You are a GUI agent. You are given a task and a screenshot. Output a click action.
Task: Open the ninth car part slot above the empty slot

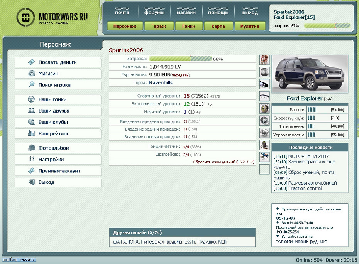tap(264, 157)
